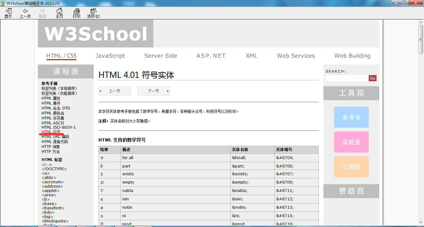This screenshot has width=424, height=227.
Task: Switch to the JavaScript tab
Action: click(x=110, y=56)
